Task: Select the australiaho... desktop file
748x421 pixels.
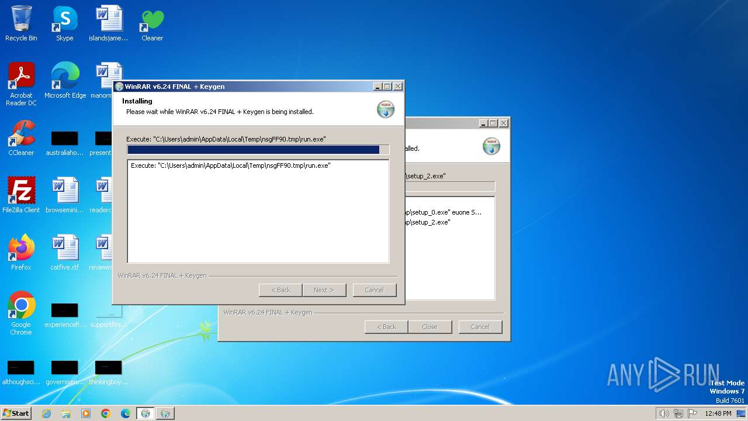Action: tap(64, 144)
